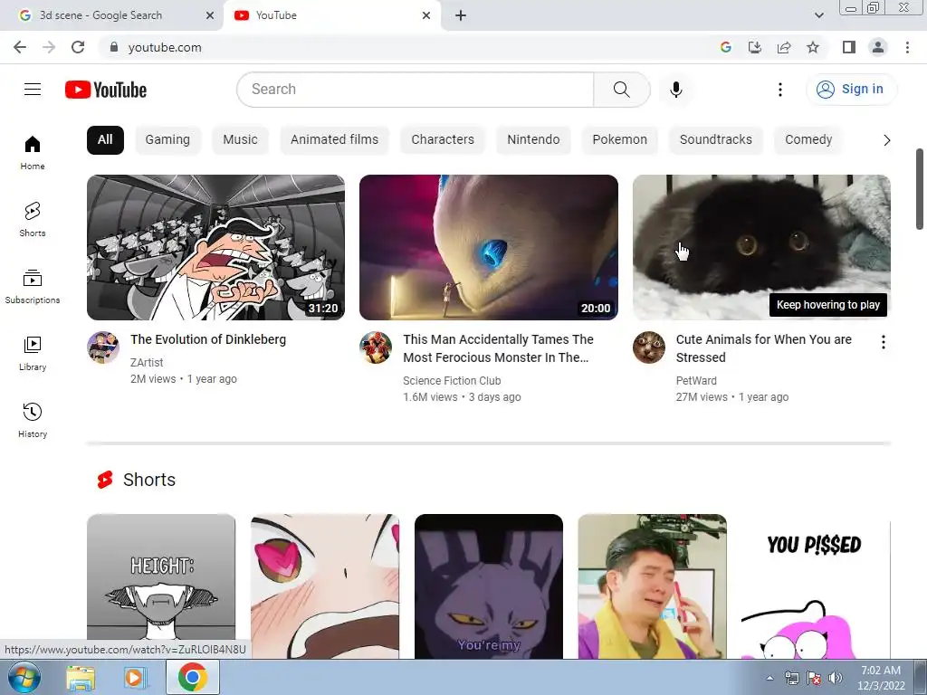Play the ferocious monster video thumbnail
Screen dimensions: 927x695
pos(488,247)
